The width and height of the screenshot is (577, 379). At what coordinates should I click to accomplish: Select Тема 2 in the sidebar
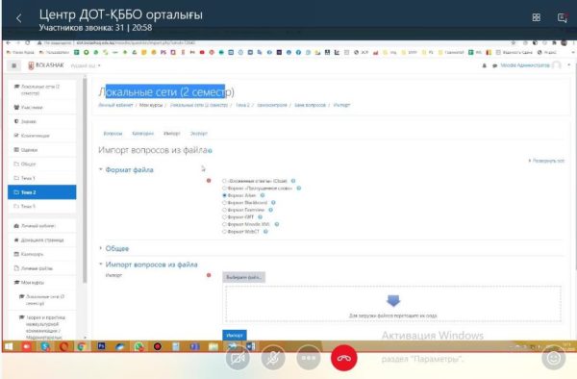pyautogui.click(x=42, y=192)
